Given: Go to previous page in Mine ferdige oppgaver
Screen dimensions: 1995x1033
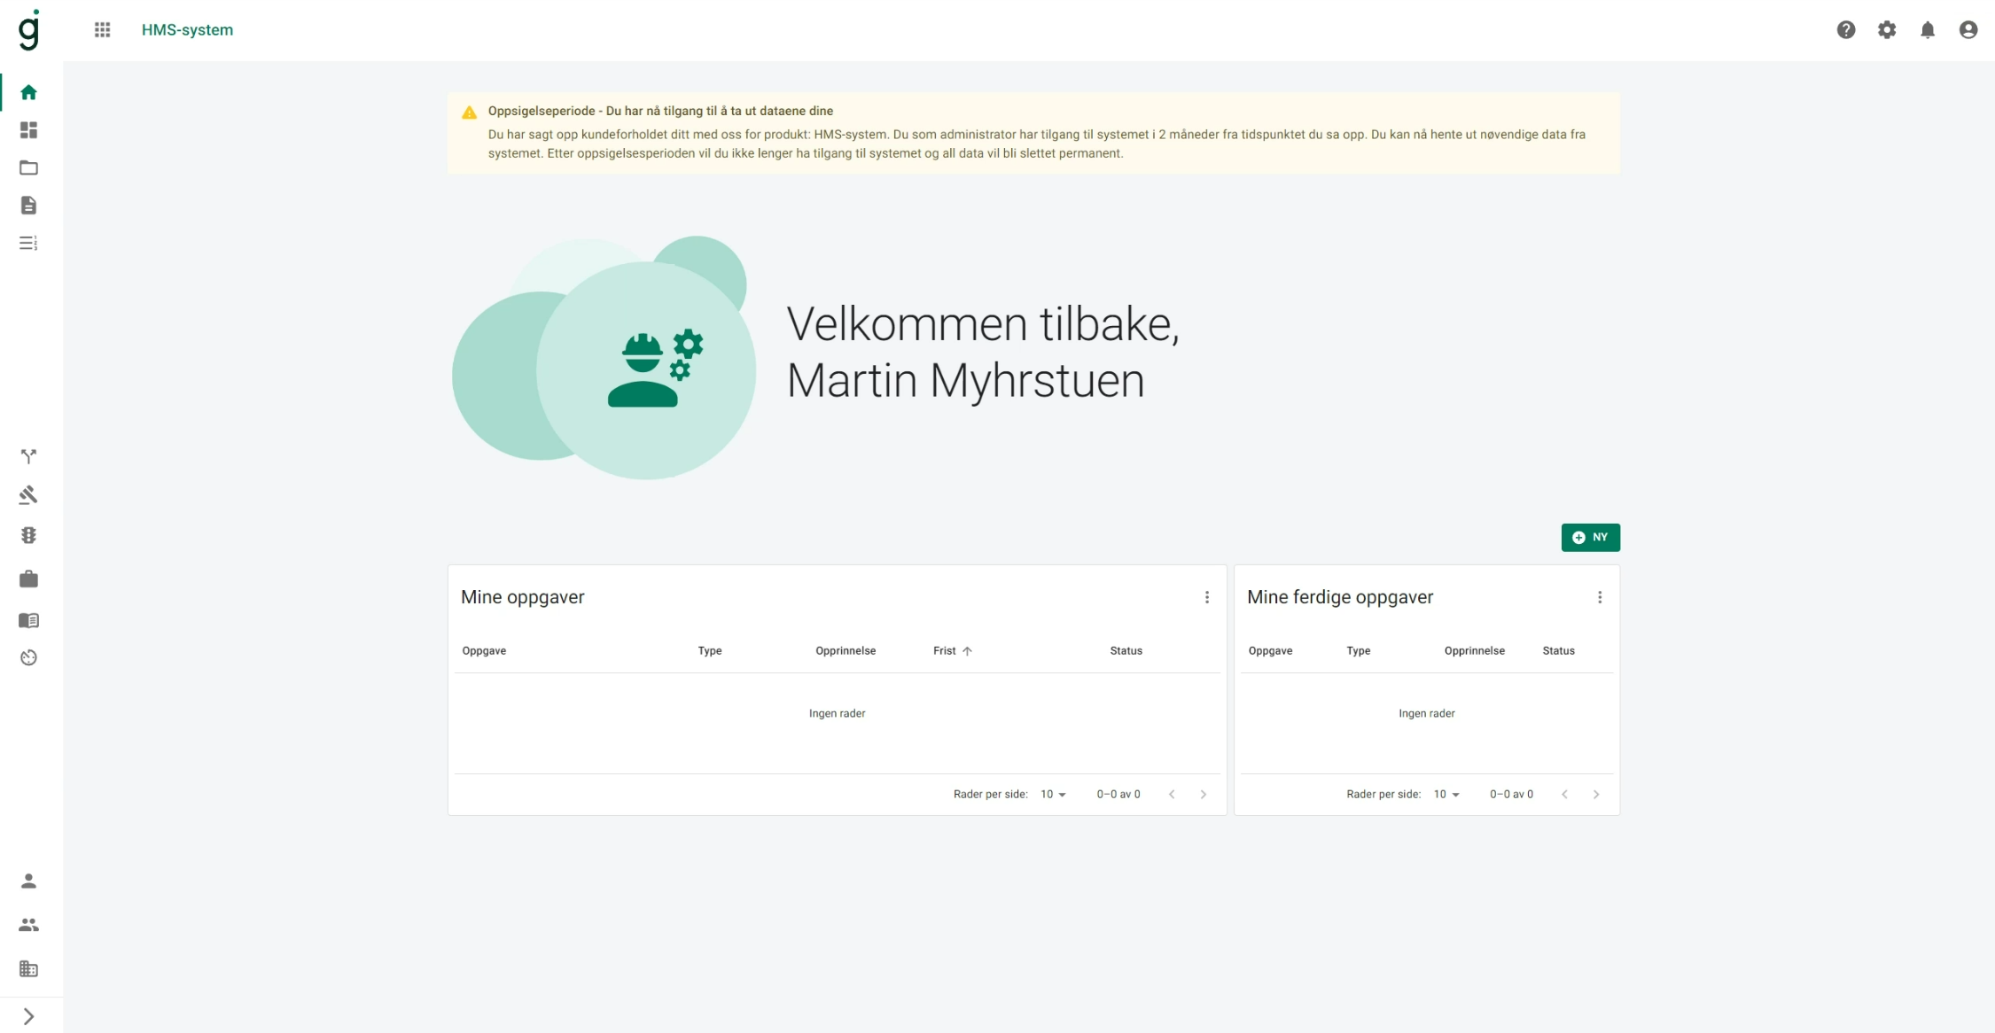Looking at the screenshot, I should [x=1564, y=794].
